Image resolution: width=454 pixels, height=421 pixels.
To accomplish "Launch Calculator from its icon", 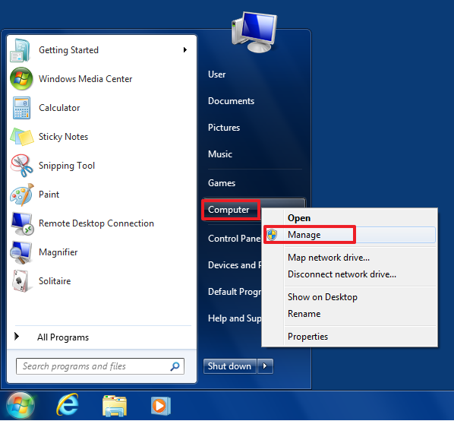I will pos(21,108).
